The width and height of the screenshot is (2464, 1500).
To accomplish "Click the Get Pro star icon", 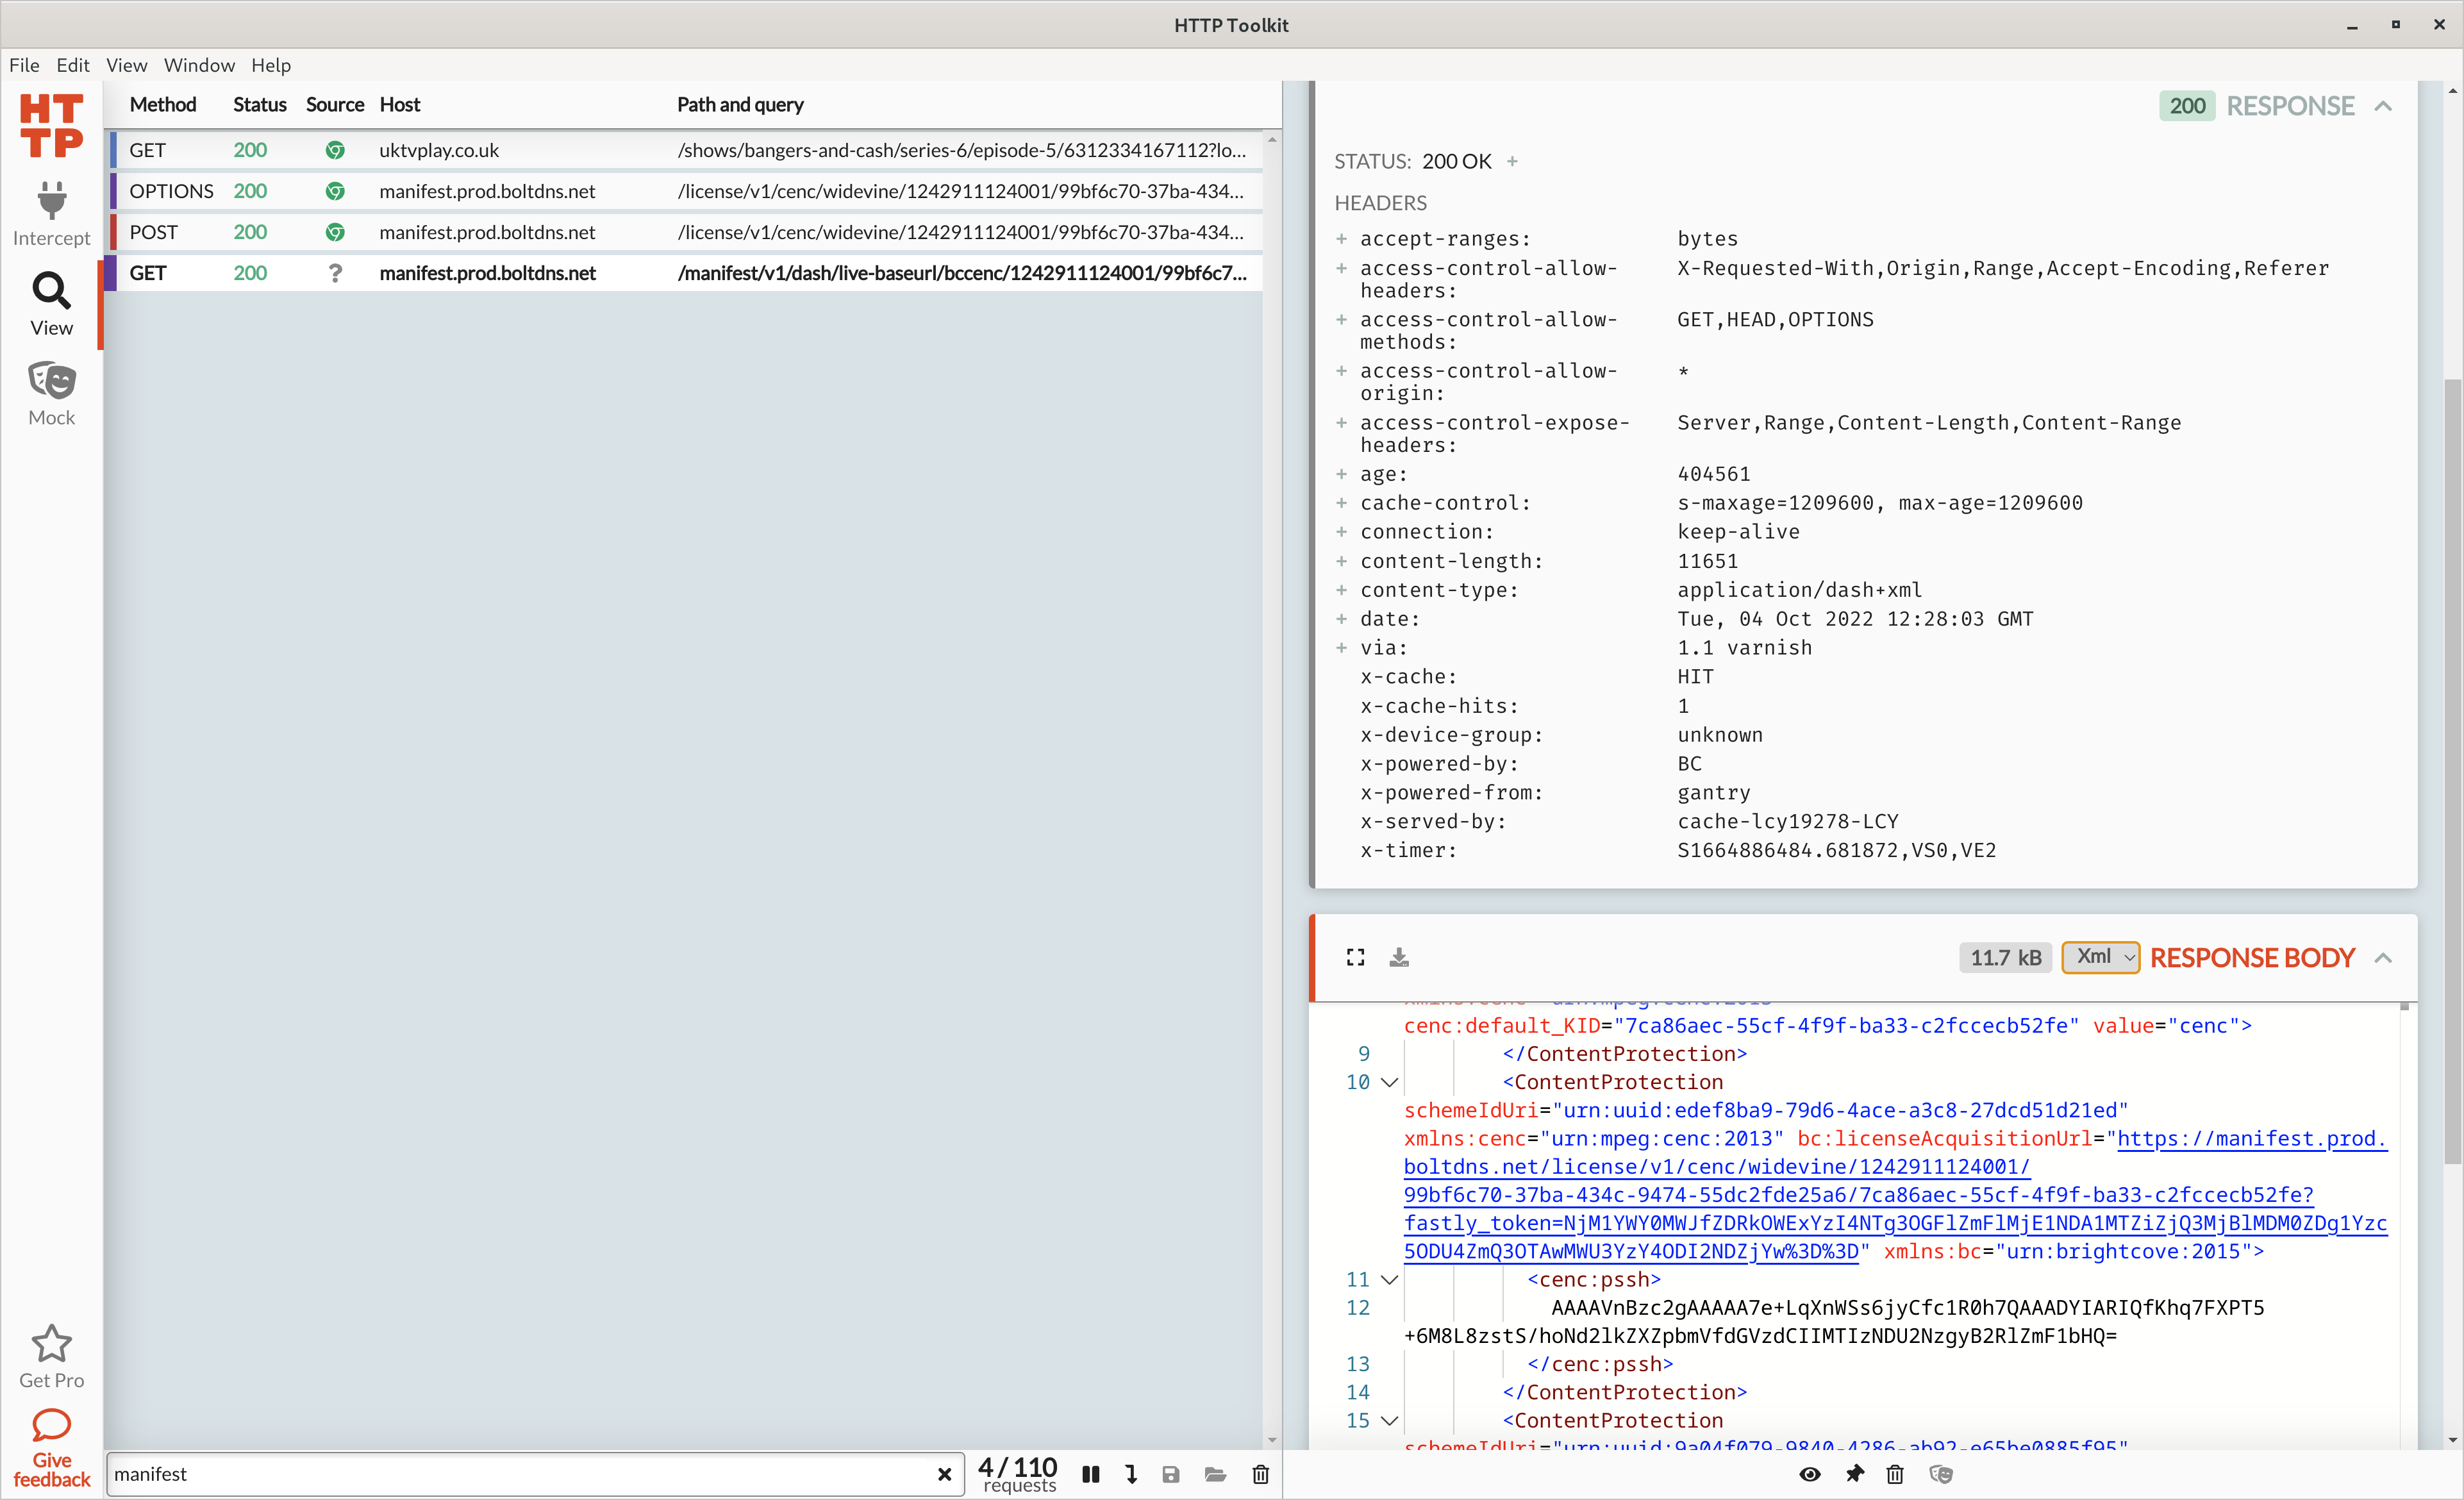I will (x=51, y=1344).
